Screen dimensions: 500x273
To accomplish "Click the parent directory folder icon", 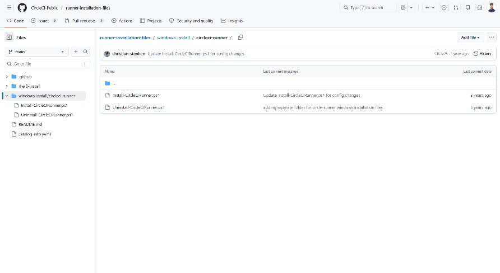I will tap(108, 83).
